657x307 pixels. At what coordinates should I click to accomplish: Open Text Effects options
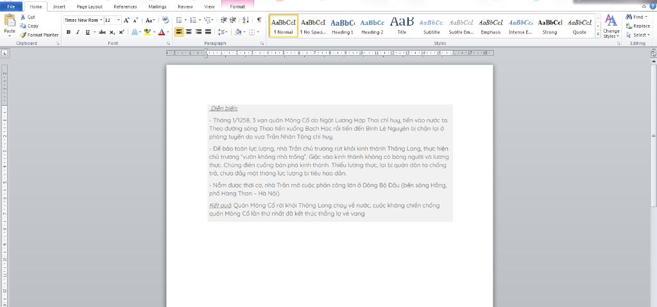[x=136, y=32]
